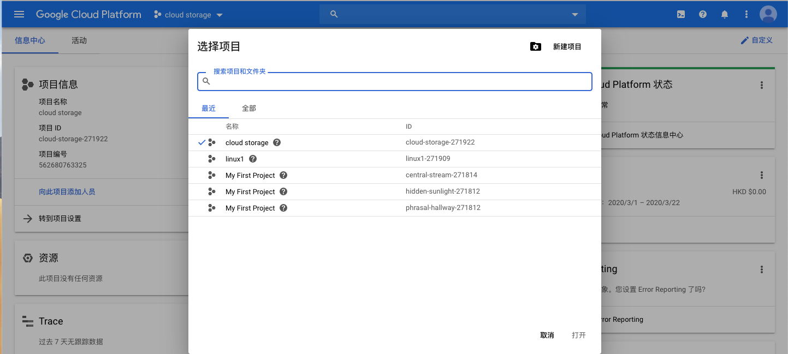Click the 打开 button
The height and width of the screenshot is (354, 788).
click(x=579, y=335)
